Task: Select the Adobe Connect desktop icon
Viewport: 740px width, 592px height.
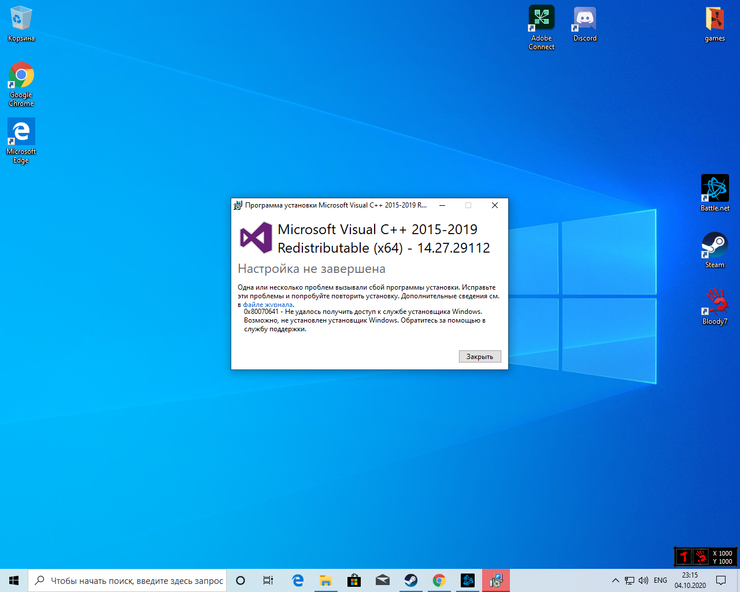Action: [x=542, y=28]
